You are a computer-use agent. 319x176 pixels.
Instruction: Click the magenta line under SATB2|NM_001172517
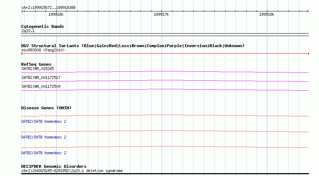pyautogui.click(x=165, y=80)
